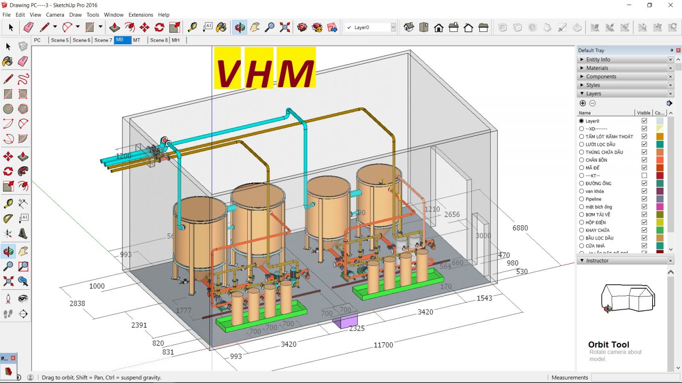Enable visibility of ---KT-- layer
Viewport: 682px width, 383px height.
pyautogui.click(x=644, y=175)
